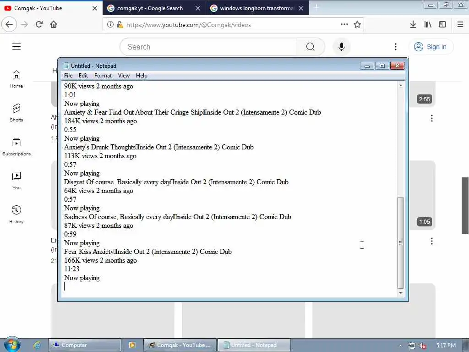Viewport: 469px width, 352px height.
Task: Maximize the Notepad window
Action: pos(382,66)
